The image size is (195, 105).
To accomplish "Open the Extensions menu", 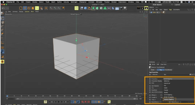I will click(122, 2).
